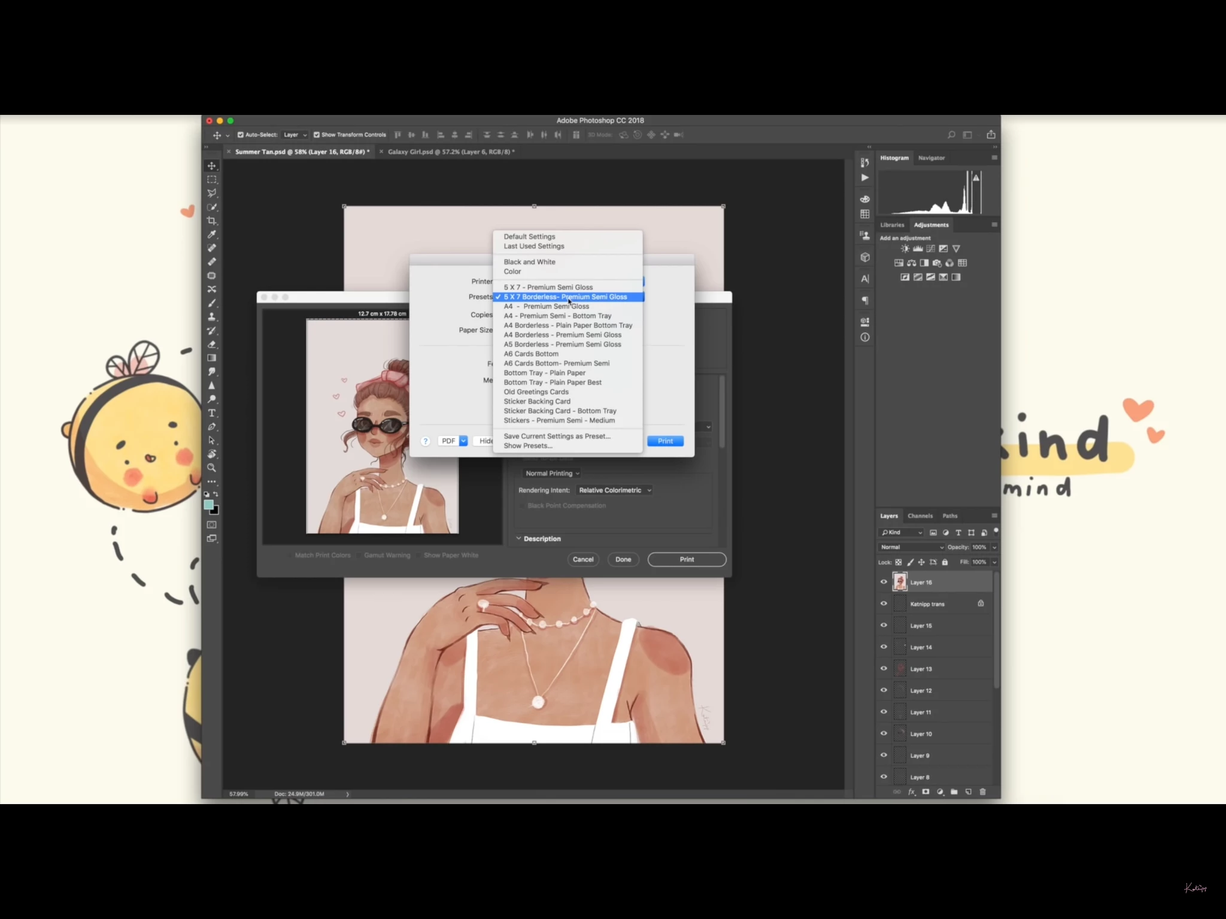Open the layer blend mode Normal dropdown
Viewport: 1226px width, 919px height.
click(x=911, y=547)
